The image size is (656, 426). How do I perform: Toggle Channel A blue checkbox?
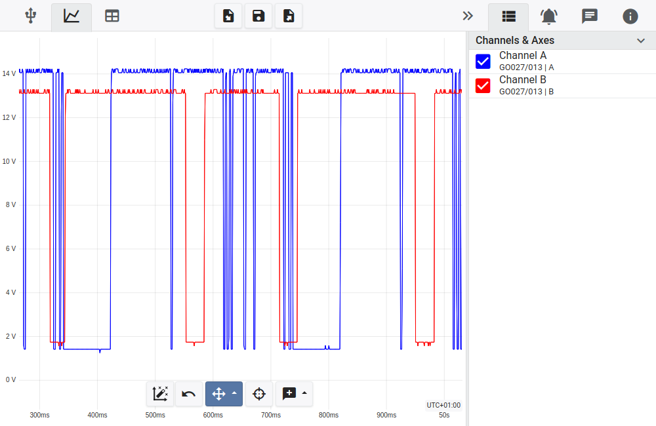pos(483,62)
